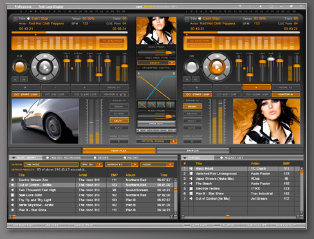Click the round CUE button on deck A
This screenshot has height=239, width=314.
click(20, 67)
